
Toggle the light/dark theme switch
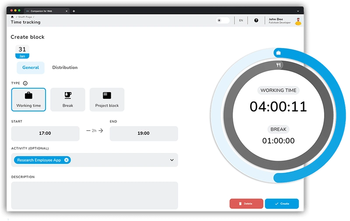pos(223,20)
